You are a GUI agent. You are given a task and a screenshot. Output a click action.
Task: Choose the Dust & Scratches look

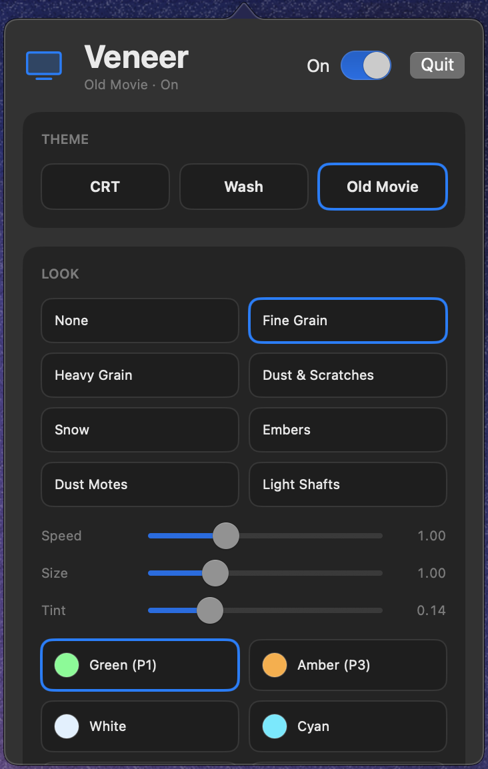[348, 375]
